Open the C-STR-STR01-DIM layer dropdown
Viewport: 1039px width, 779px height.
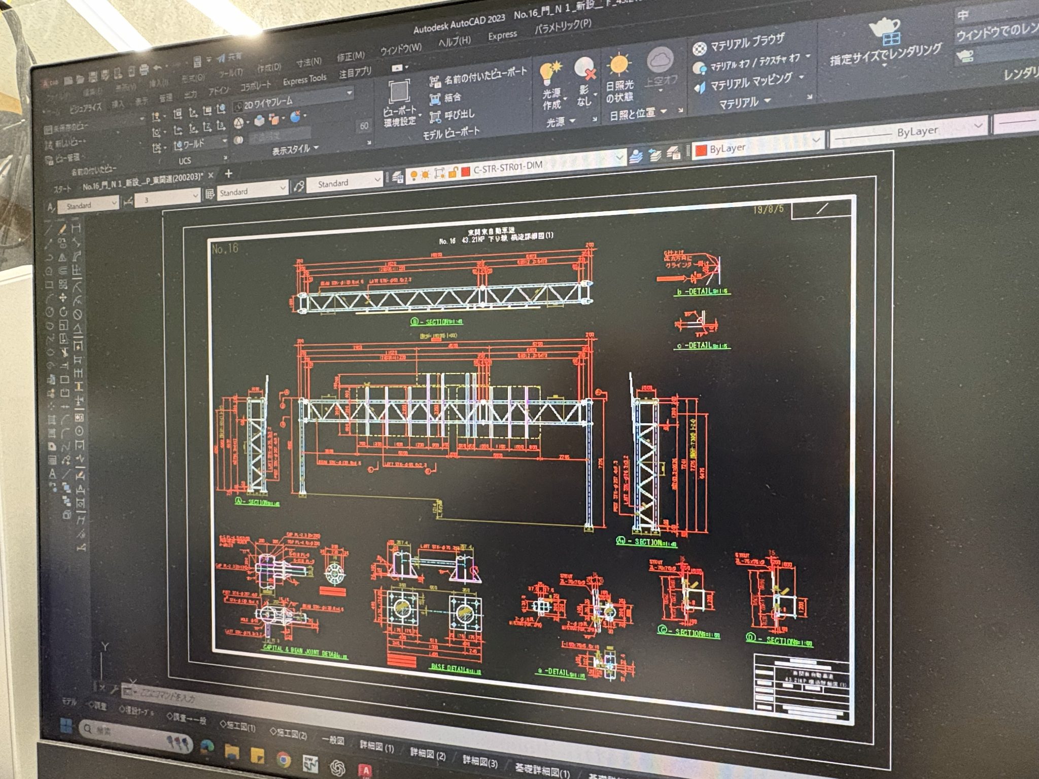tap(618, 158)
